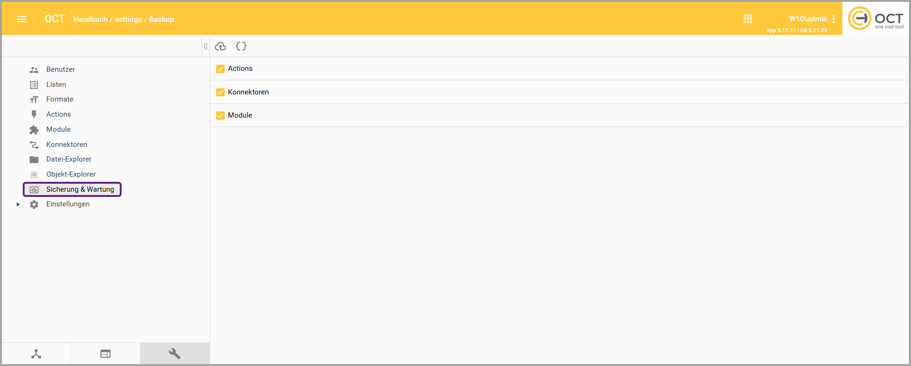This screenshot has height=366, width=911.
Task: Disable the Module checkbox
Action: click(x=220, y=115)
